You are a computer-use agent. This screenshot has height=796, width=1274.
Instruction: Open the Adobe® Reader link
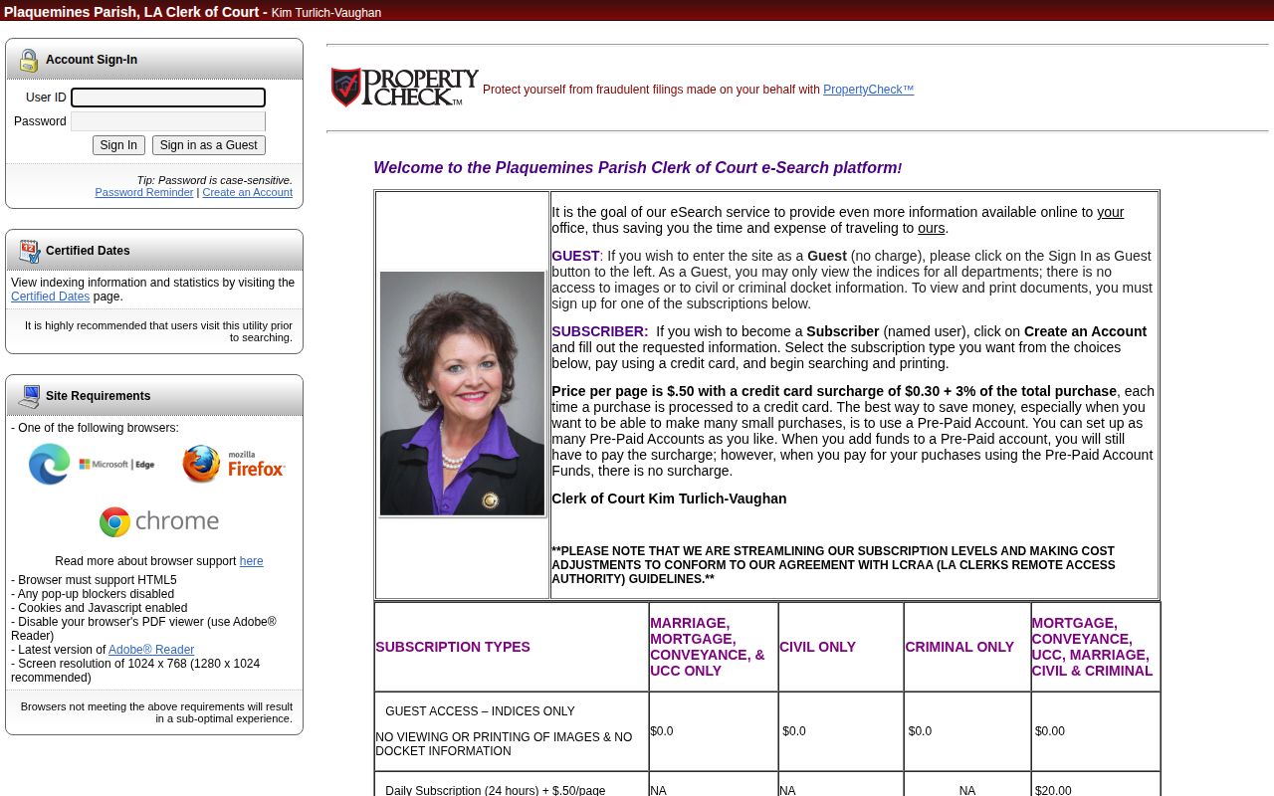151,650
